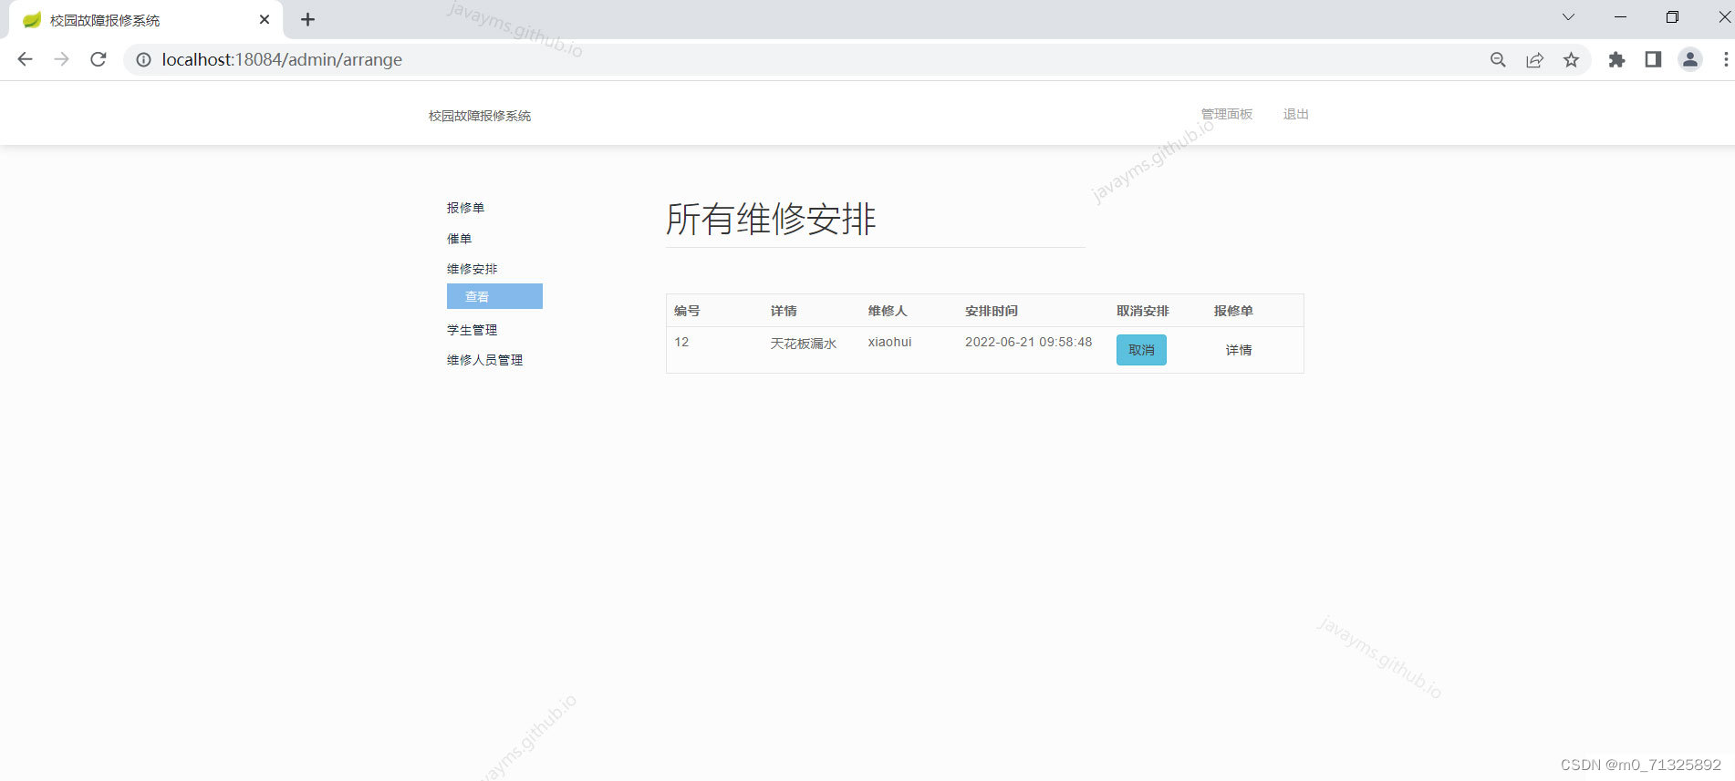1735x781 pixels.
Task: Click the 天花板漏水 detail cell
Action: pyautogui.click(x=804, y=344)
